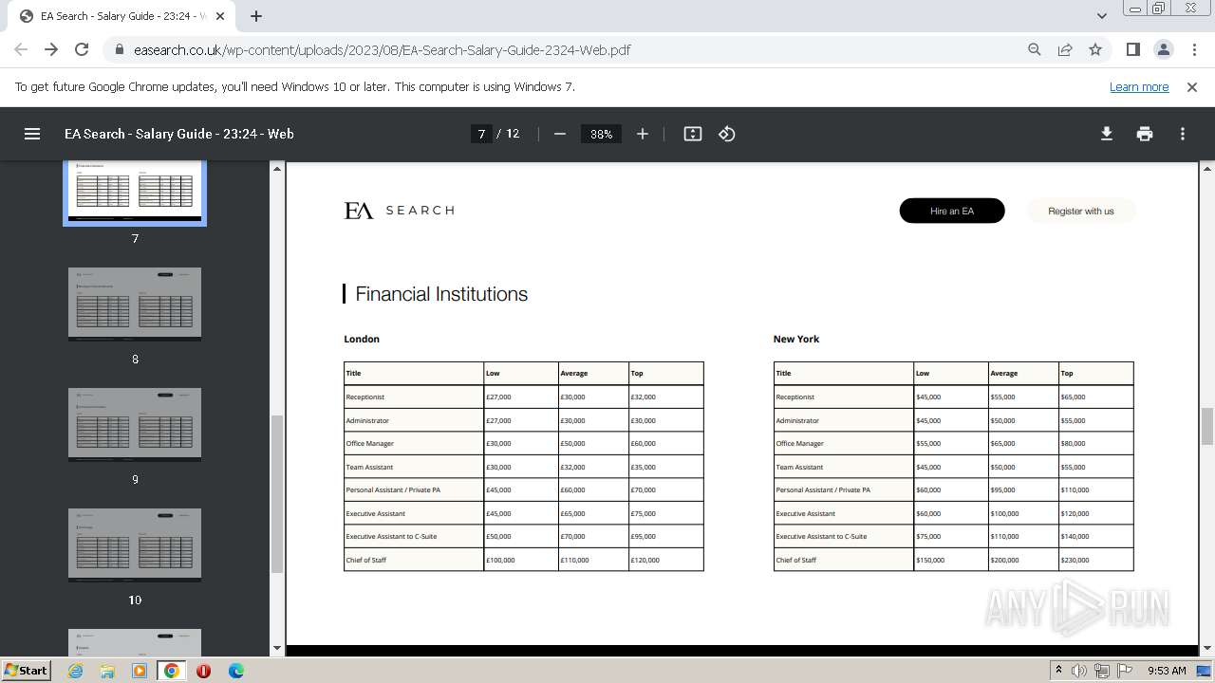Click the London table heading

(362, 339)
